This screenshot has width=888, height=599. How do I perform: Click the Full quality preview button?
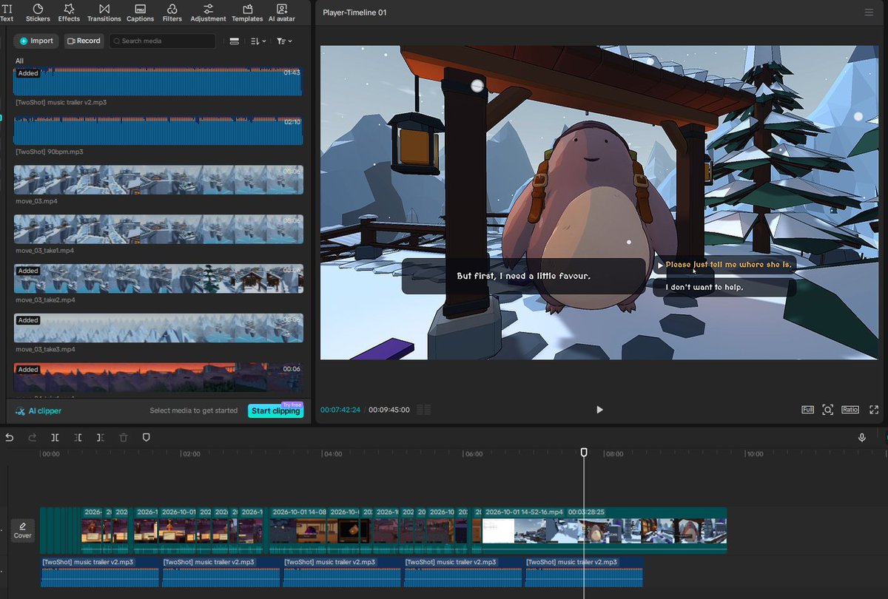808,410
